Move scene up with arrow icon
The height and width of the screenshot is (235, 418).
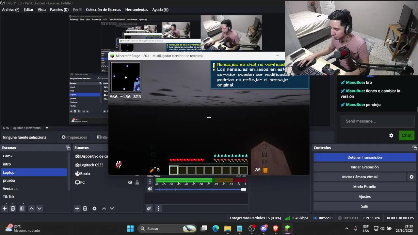pos(31,208)
